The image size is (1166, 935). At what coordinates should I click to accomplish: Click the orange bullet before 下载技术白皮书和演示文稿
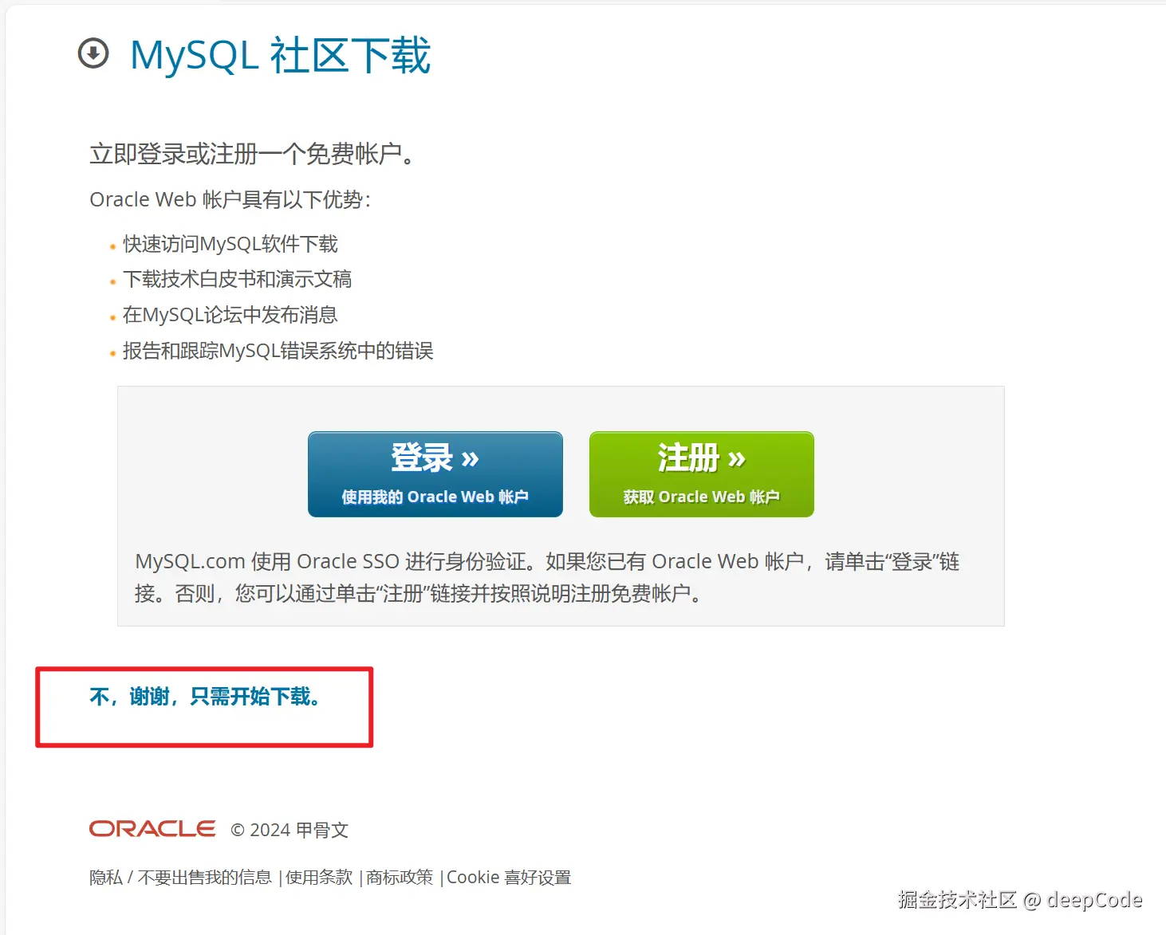(x=112, y=282)
